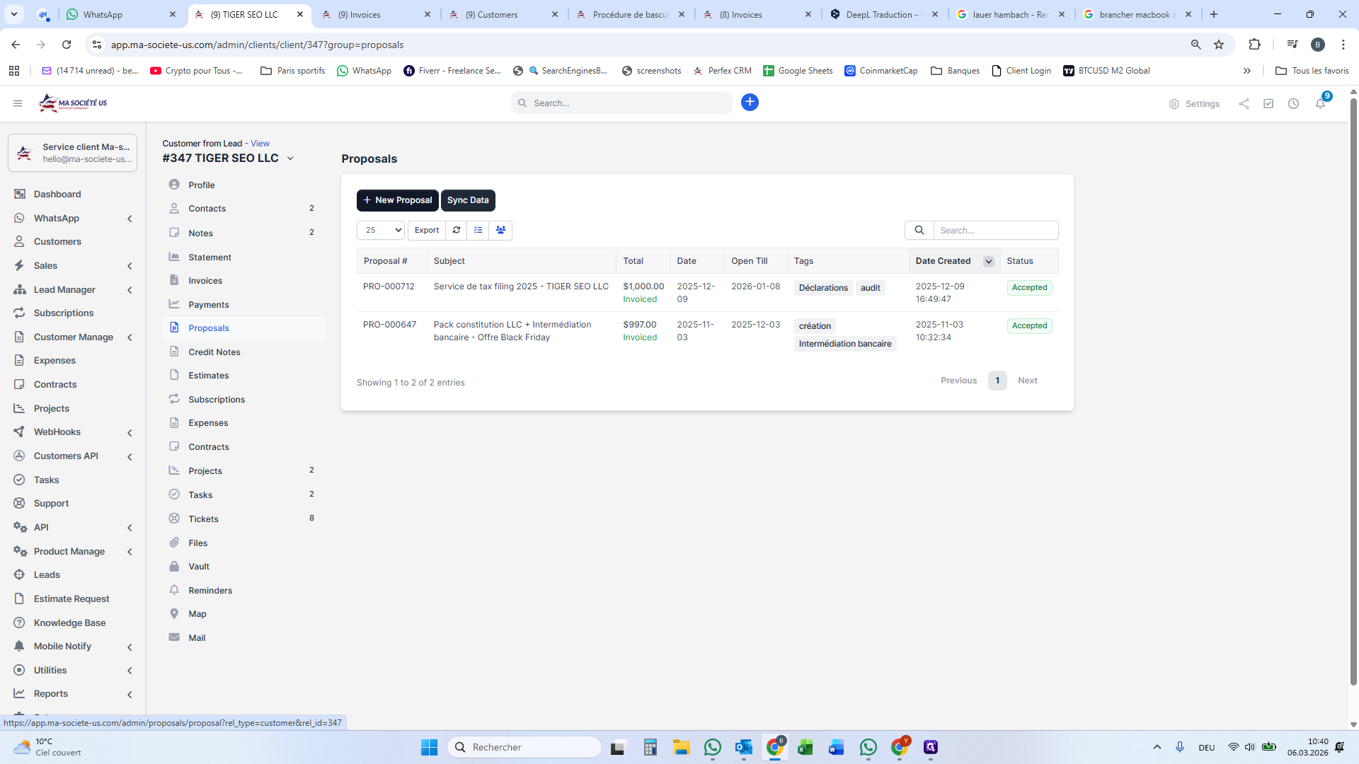1359x764 pixels.
Task: Click the reload table icon button
Action: [457, 230]
